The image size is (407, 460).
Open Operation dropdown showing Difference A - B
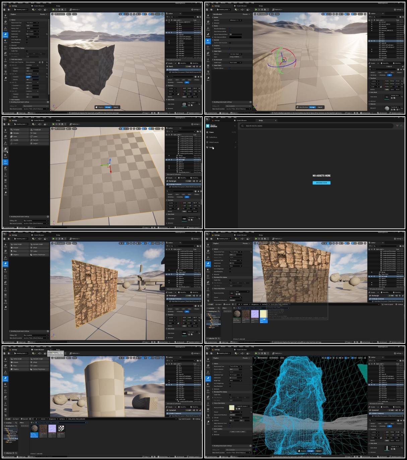pos(235,20)
